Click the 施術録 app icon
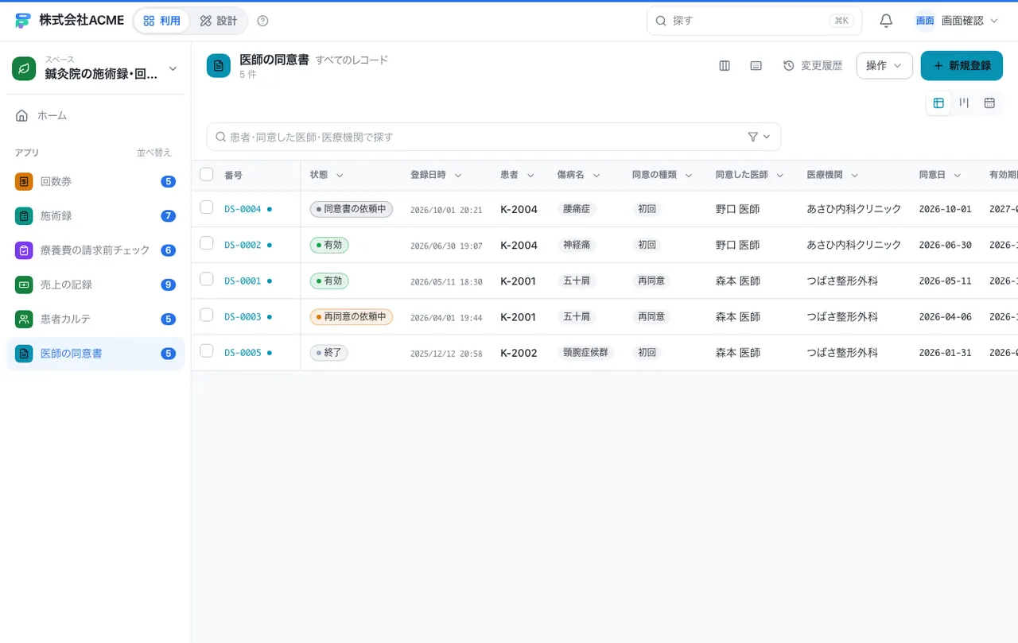 pos(24,215)
